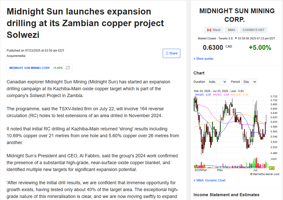The width and height of the screenshot is (283, 200).
Task: Open the mini chart icon beside +5.00%
Action: (x=68, y=68)
